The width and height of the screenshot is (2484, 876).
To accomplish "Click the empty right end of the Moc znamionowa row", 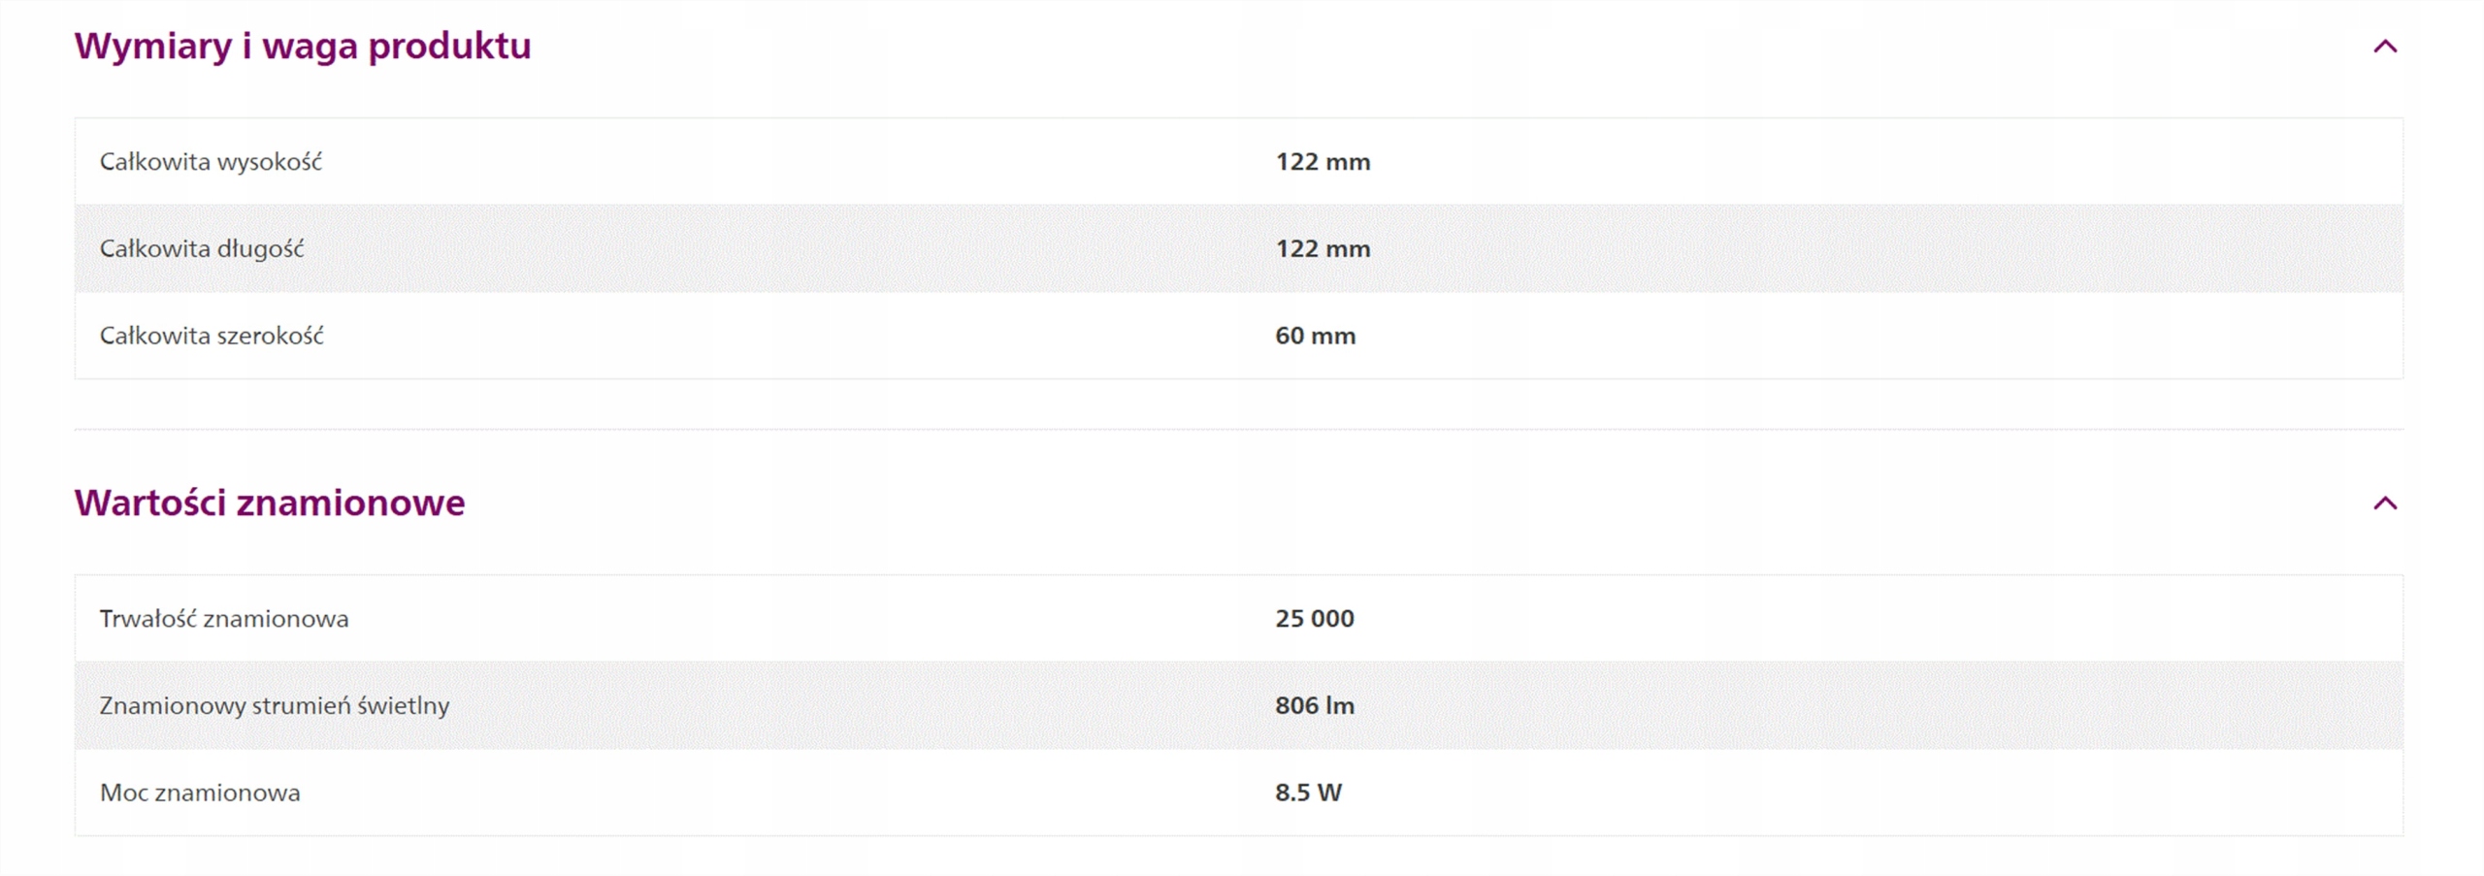I will (2232, 793).
